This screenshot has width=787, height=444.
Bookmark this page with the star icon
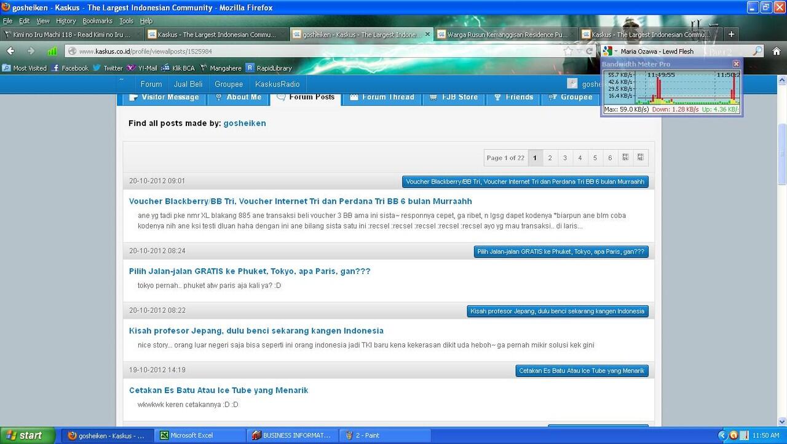pos(568,52)
